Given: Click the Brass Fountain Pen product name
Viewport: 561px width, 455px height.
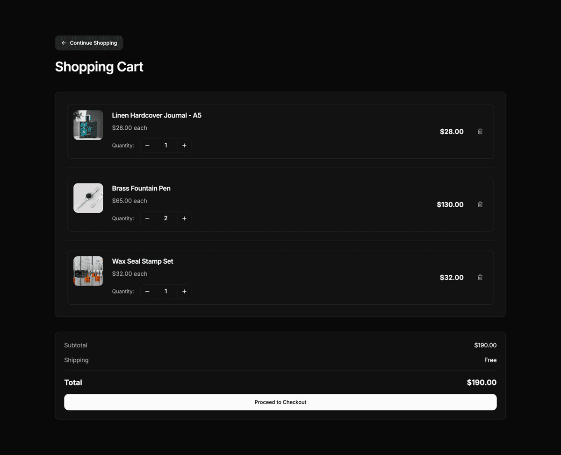Looking at the screenshot, I should coord(141,188).
